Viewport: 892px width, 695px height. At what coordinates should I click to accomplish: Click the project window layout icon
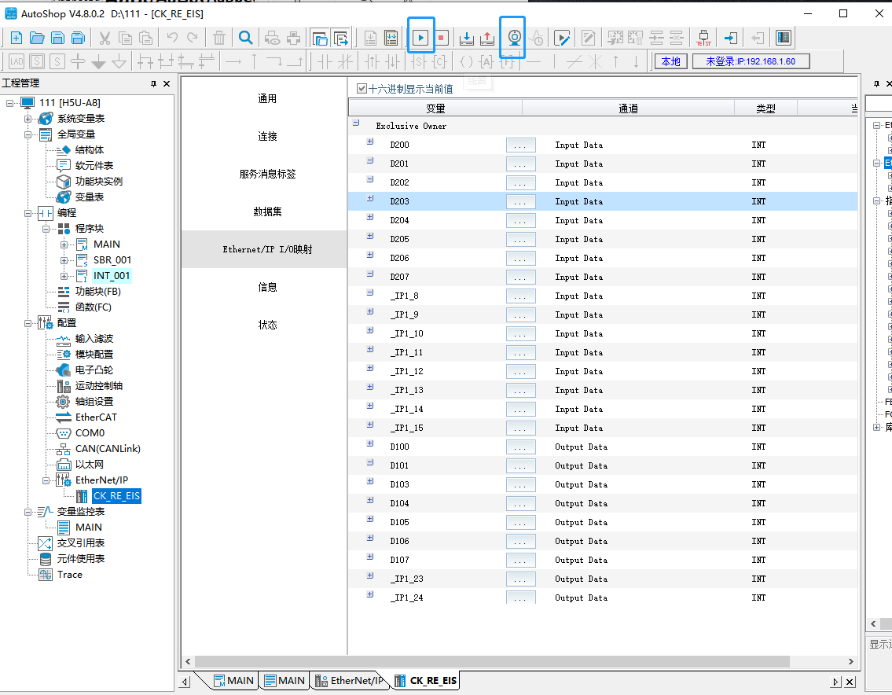320,39
